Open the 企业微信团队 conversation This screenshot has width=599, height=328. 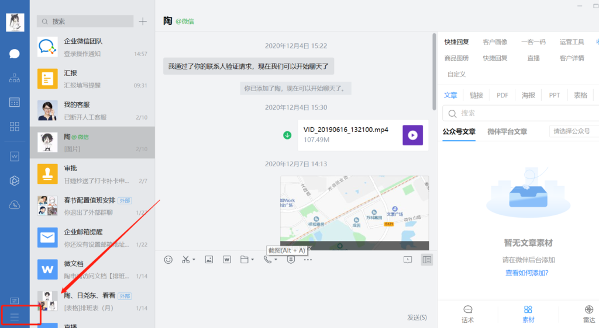tap(92, 47)
